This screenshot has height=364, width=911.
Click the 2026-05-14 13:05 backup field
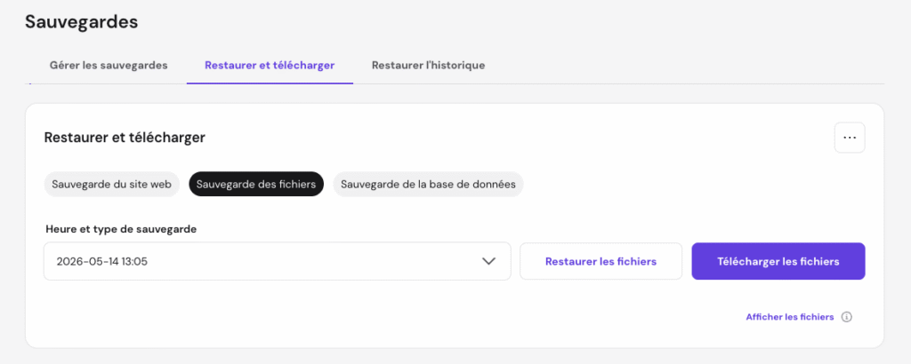pyautogui.click(x=278, y=261)
